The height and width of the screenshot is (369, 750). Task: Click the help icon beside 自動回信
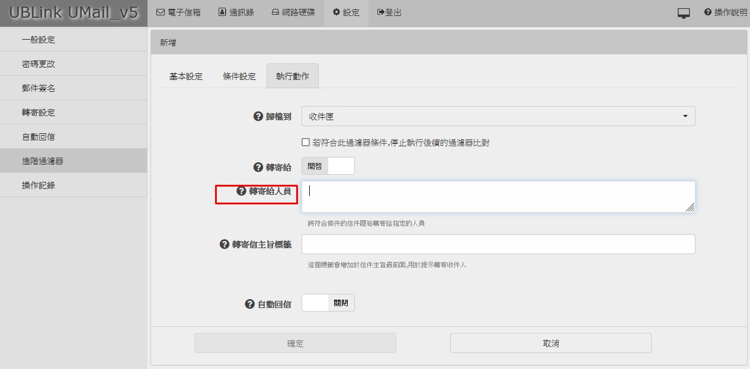click(x=249, y=304)
